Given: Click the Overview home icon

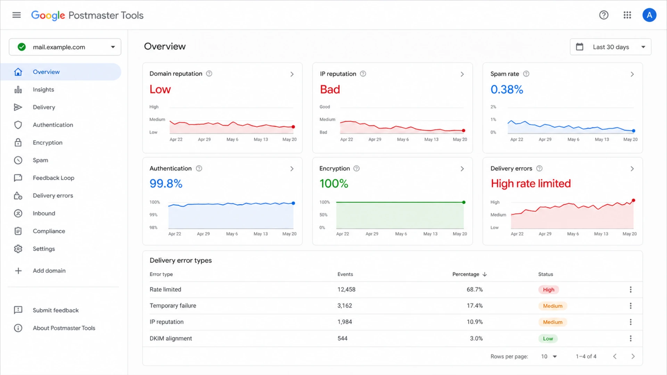Looking at the screenshot, I should 18,72.
